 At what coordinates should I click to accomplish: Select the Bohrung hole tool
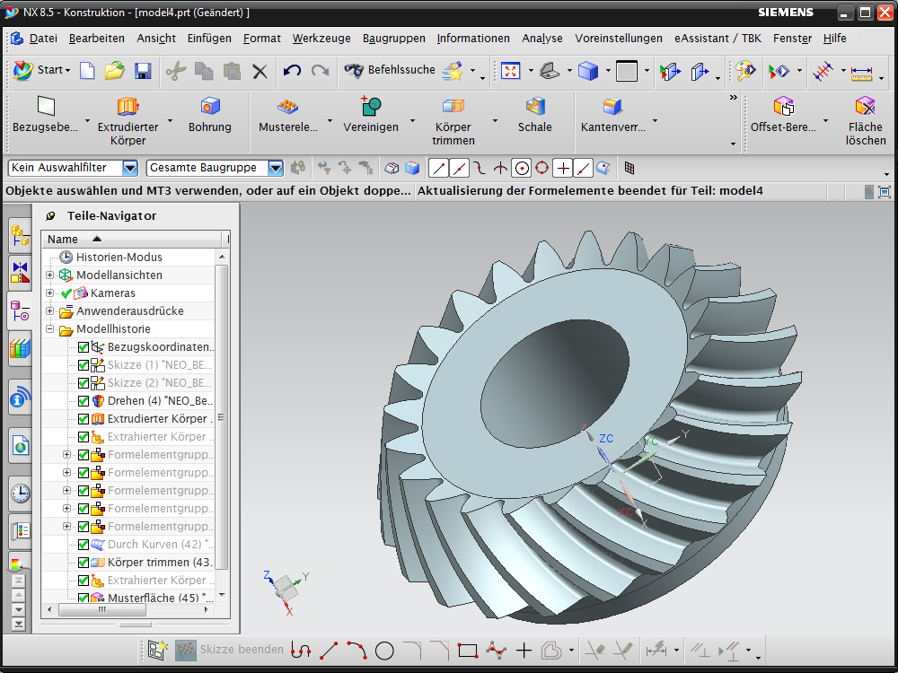tap(210, 108)
